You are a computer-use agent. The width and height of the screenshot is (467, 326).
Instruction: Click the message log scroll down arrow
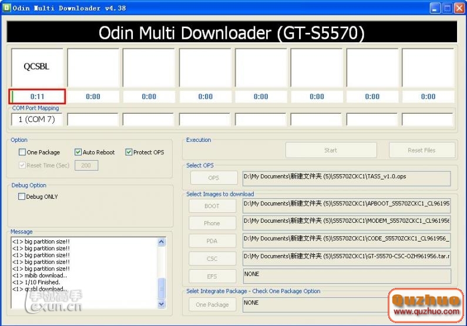click(162, 304)
